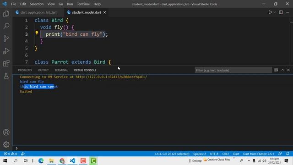293x165 pixels.
Task: Open the Search view in activity bar
Action: pyautogui.click(x=6, y=26)
